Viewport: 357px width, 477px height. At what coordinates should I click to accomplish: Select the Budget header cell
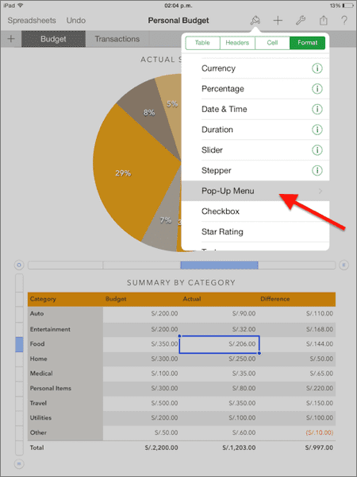141,299
